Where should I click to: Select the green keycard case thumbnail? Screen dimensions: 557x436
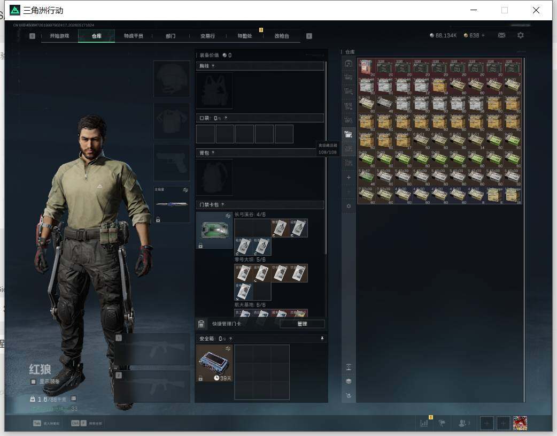(x=214, y=230)
